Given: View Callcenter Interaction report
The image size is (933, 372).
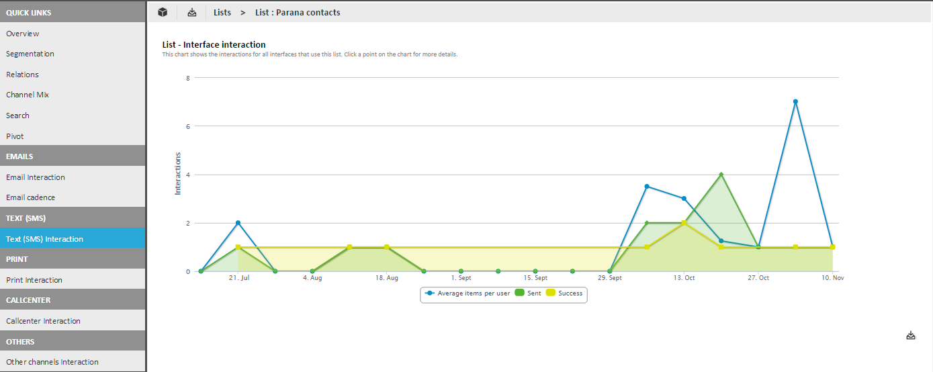Looking at the screenshot, I should click(x=43, y=321).
